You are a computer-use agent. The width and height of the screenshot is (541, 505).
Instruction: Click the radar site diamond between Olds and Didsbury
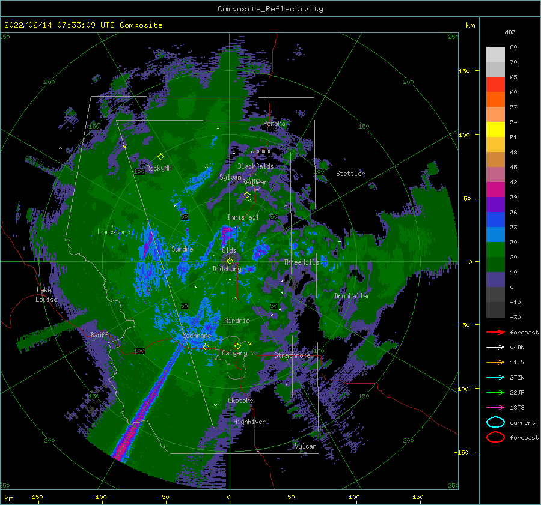[x=230, y=261]
